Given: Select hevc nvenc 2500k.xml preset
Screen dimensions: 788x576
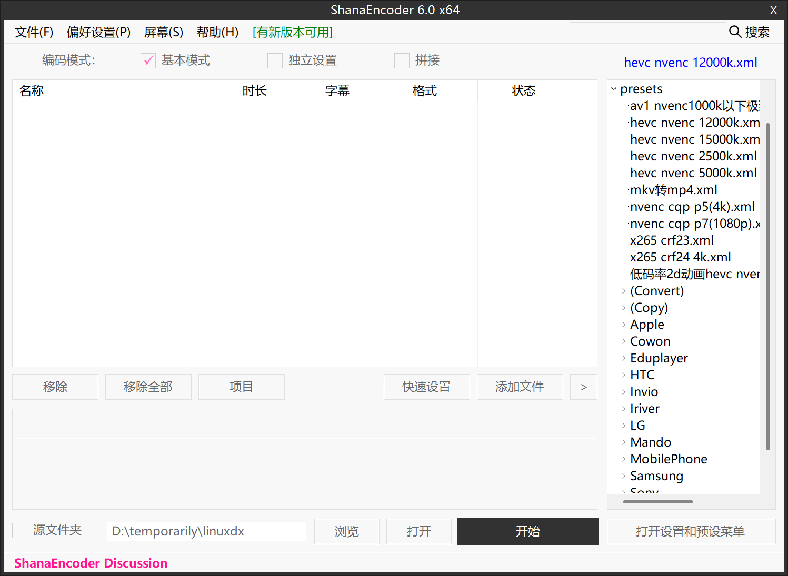Looking at the screenshot, I should click(693, 156).
